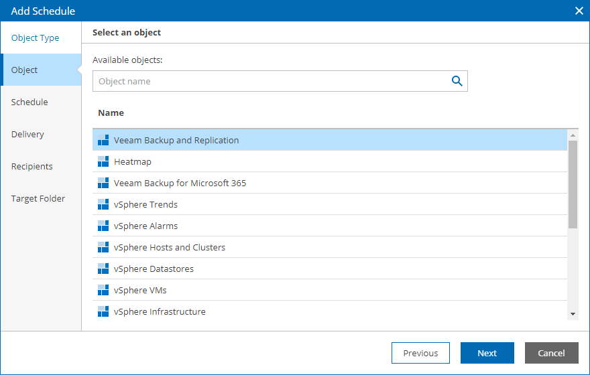Image resolution: width=590 pixels, height=375 pixels.
Task: Click the vSphere Trends dashboard icon
Action: [103, 204]
